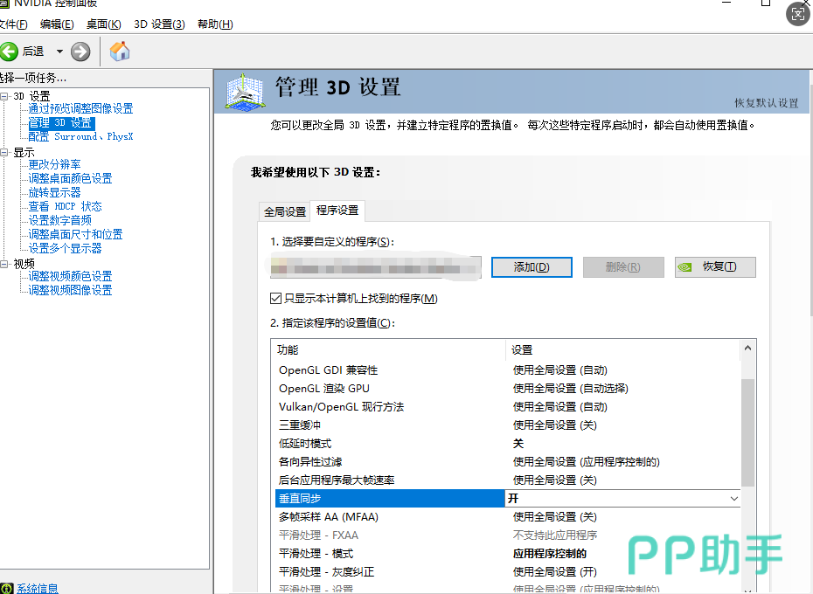813x594 pixels.
Task: Click the green Back arrow icon
Action: coord(10,52)
